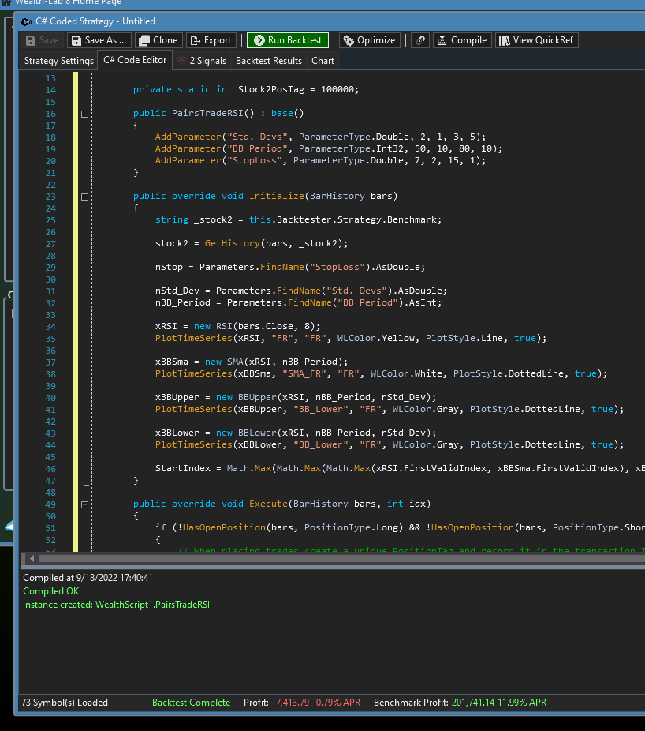Open the Optimize tool
The width and height of the screenshot is (645, 731).
pyautogui.click(x=369, y=40)
